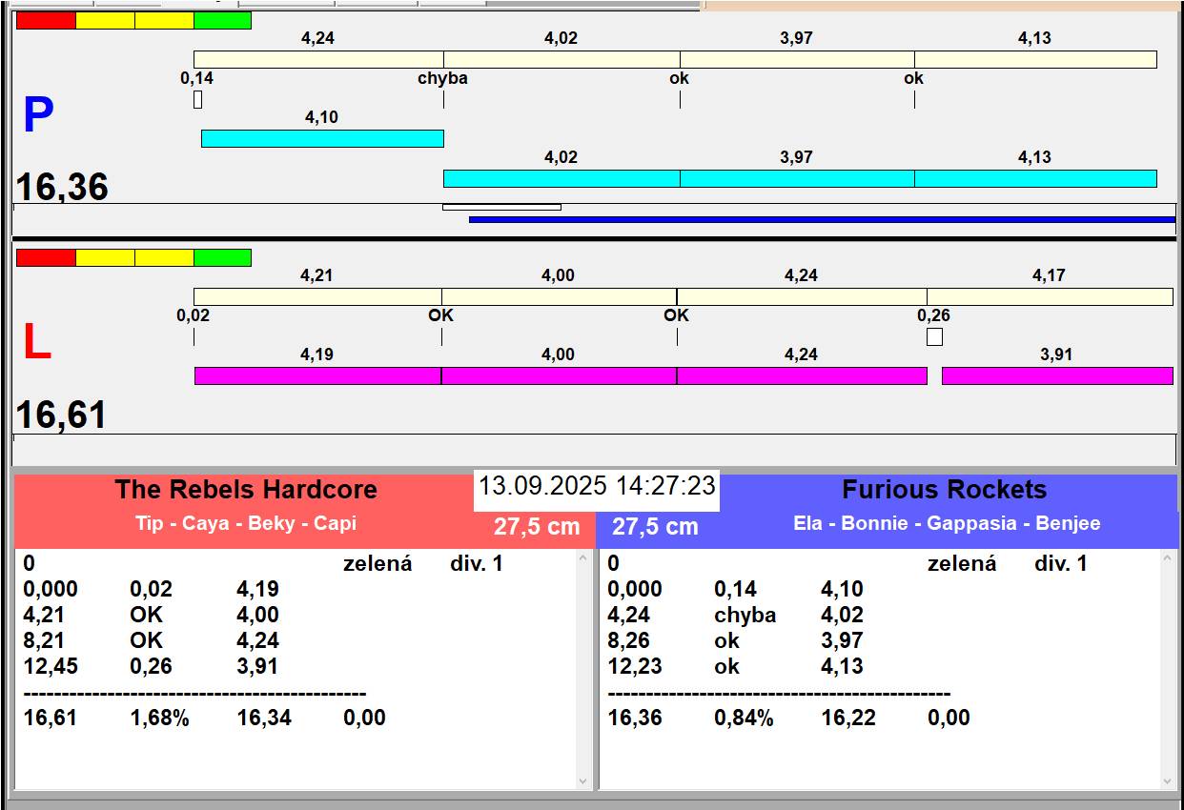1184x810 pixels.
Task: Click the 'chyba' fault row in Furious Rockets list
Action: pyautogui.click(x=745, y=616)
